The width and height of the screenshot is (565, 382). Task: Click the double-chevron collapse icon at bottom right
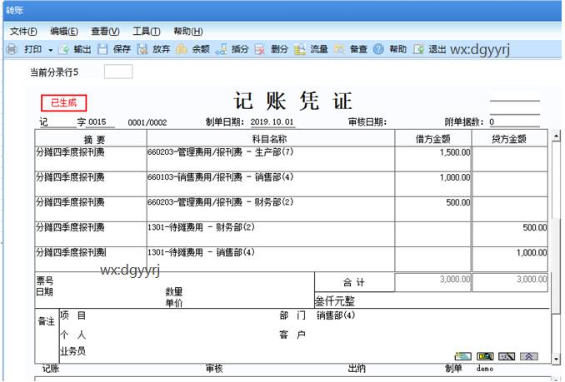click(x=529, y=356)
